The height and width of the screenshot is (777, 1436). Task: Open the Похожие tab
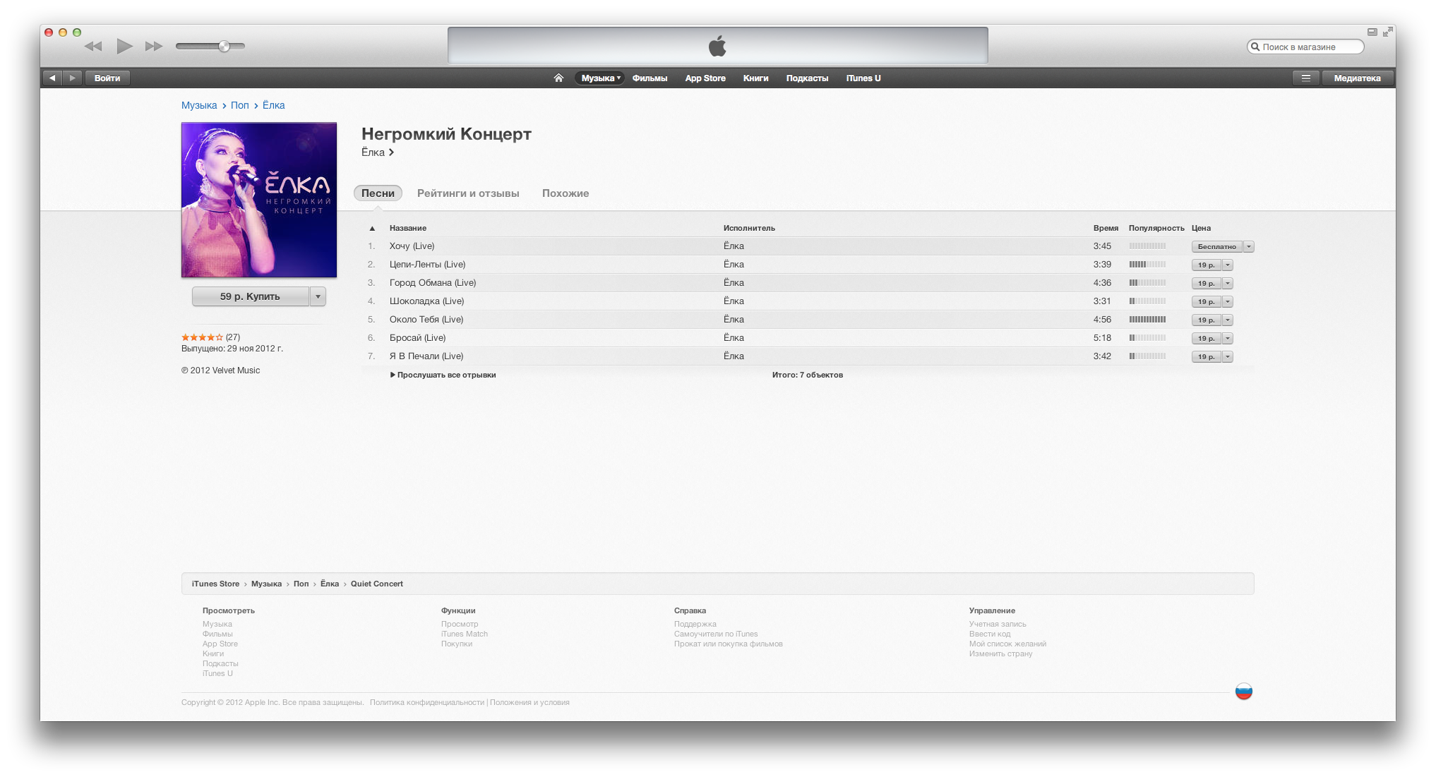(x=566, y=193)
